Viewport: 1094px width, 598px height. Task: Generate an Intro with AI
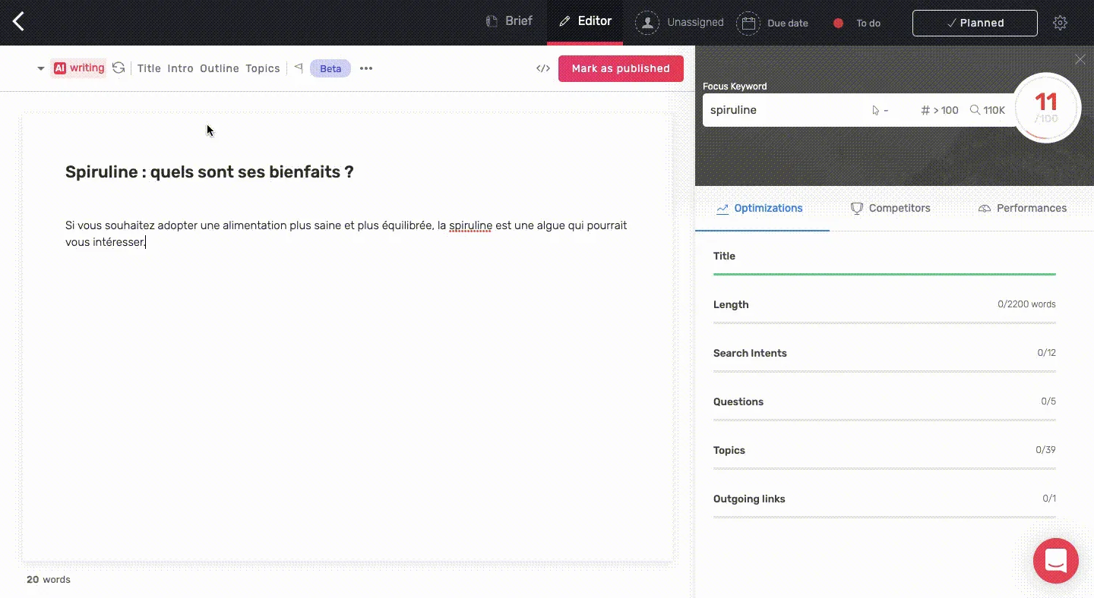[180, 68]
